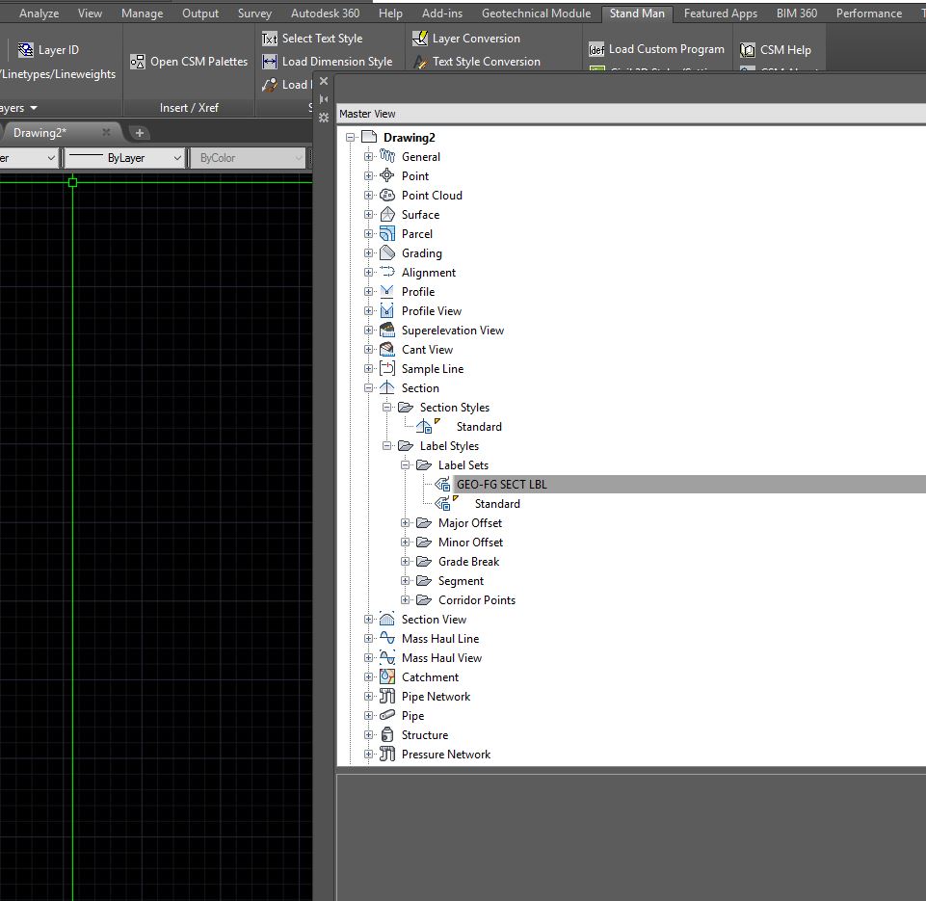The image size is (926, 901).
Task: Collapse the Label Sets folder
Action: pos(405,465)
